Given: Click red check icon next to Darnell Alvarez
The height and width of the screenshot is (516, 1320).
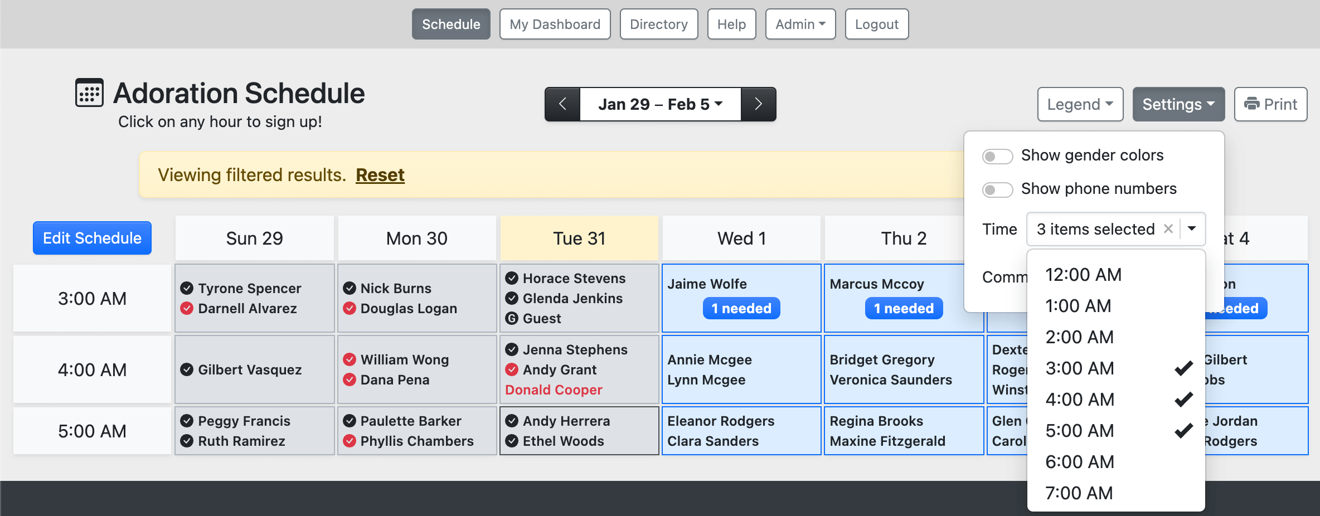Looking at the screenshot, I should (x=187, y=308).
